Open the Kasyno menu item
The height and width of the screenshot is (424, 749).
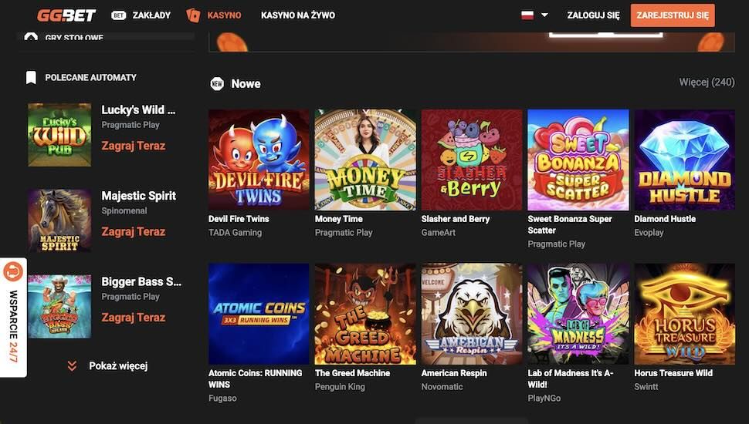pos(224,15)
